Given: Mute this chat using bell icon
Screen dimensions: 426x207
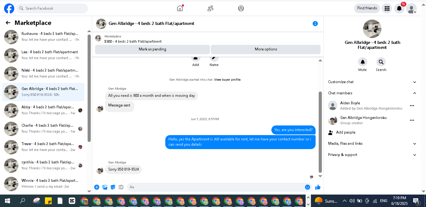Looking at the screenshot, I should click(x=362, y=62).
